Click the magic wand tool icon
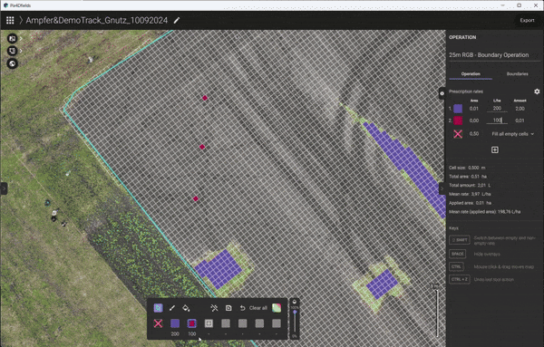The width and height of the screenshot is (544, 347). (x=214, y=308)
